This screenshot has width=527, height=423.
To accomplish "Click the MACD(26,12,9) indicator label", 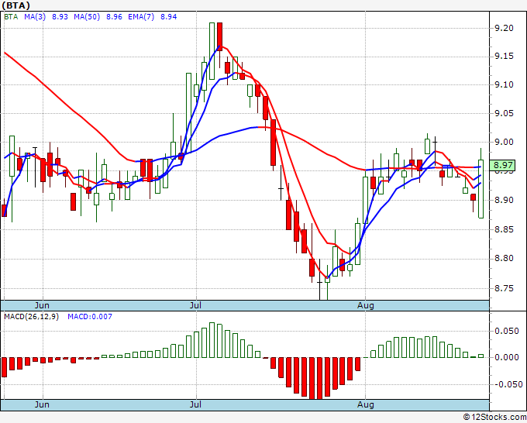I will point(31,317).
